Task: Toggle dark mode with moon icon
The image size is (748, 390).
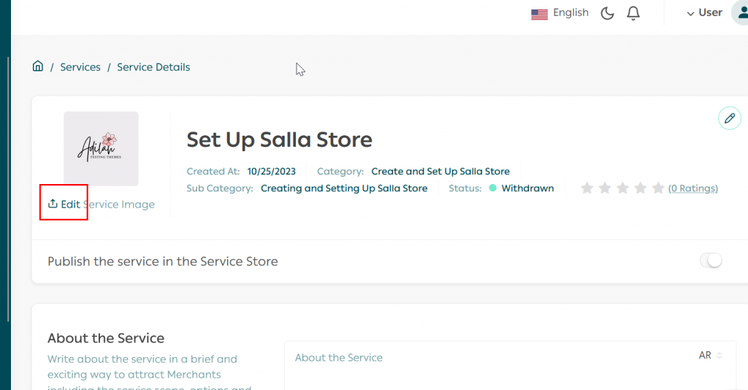Action: click(607, 13)
